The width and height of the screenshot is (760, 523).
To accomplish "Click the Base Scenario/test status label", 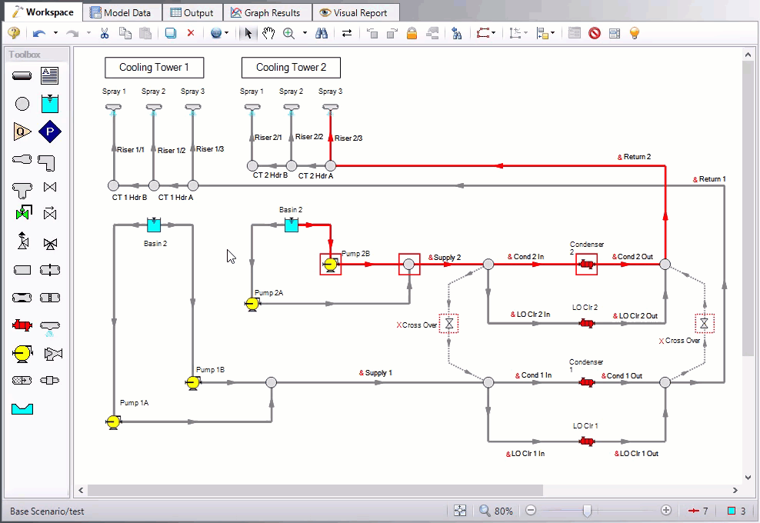I will (x=47, y=511).
